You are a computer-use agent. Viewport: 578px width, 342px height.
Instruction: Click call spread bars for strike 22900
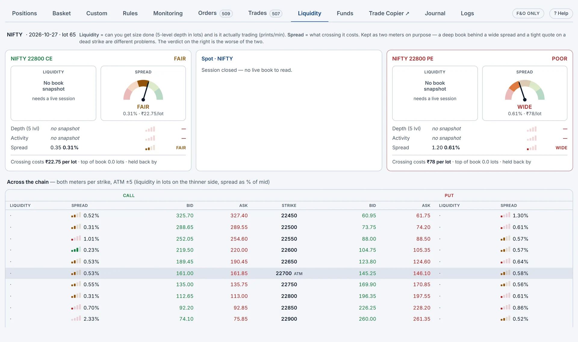(x=76, y=319)
